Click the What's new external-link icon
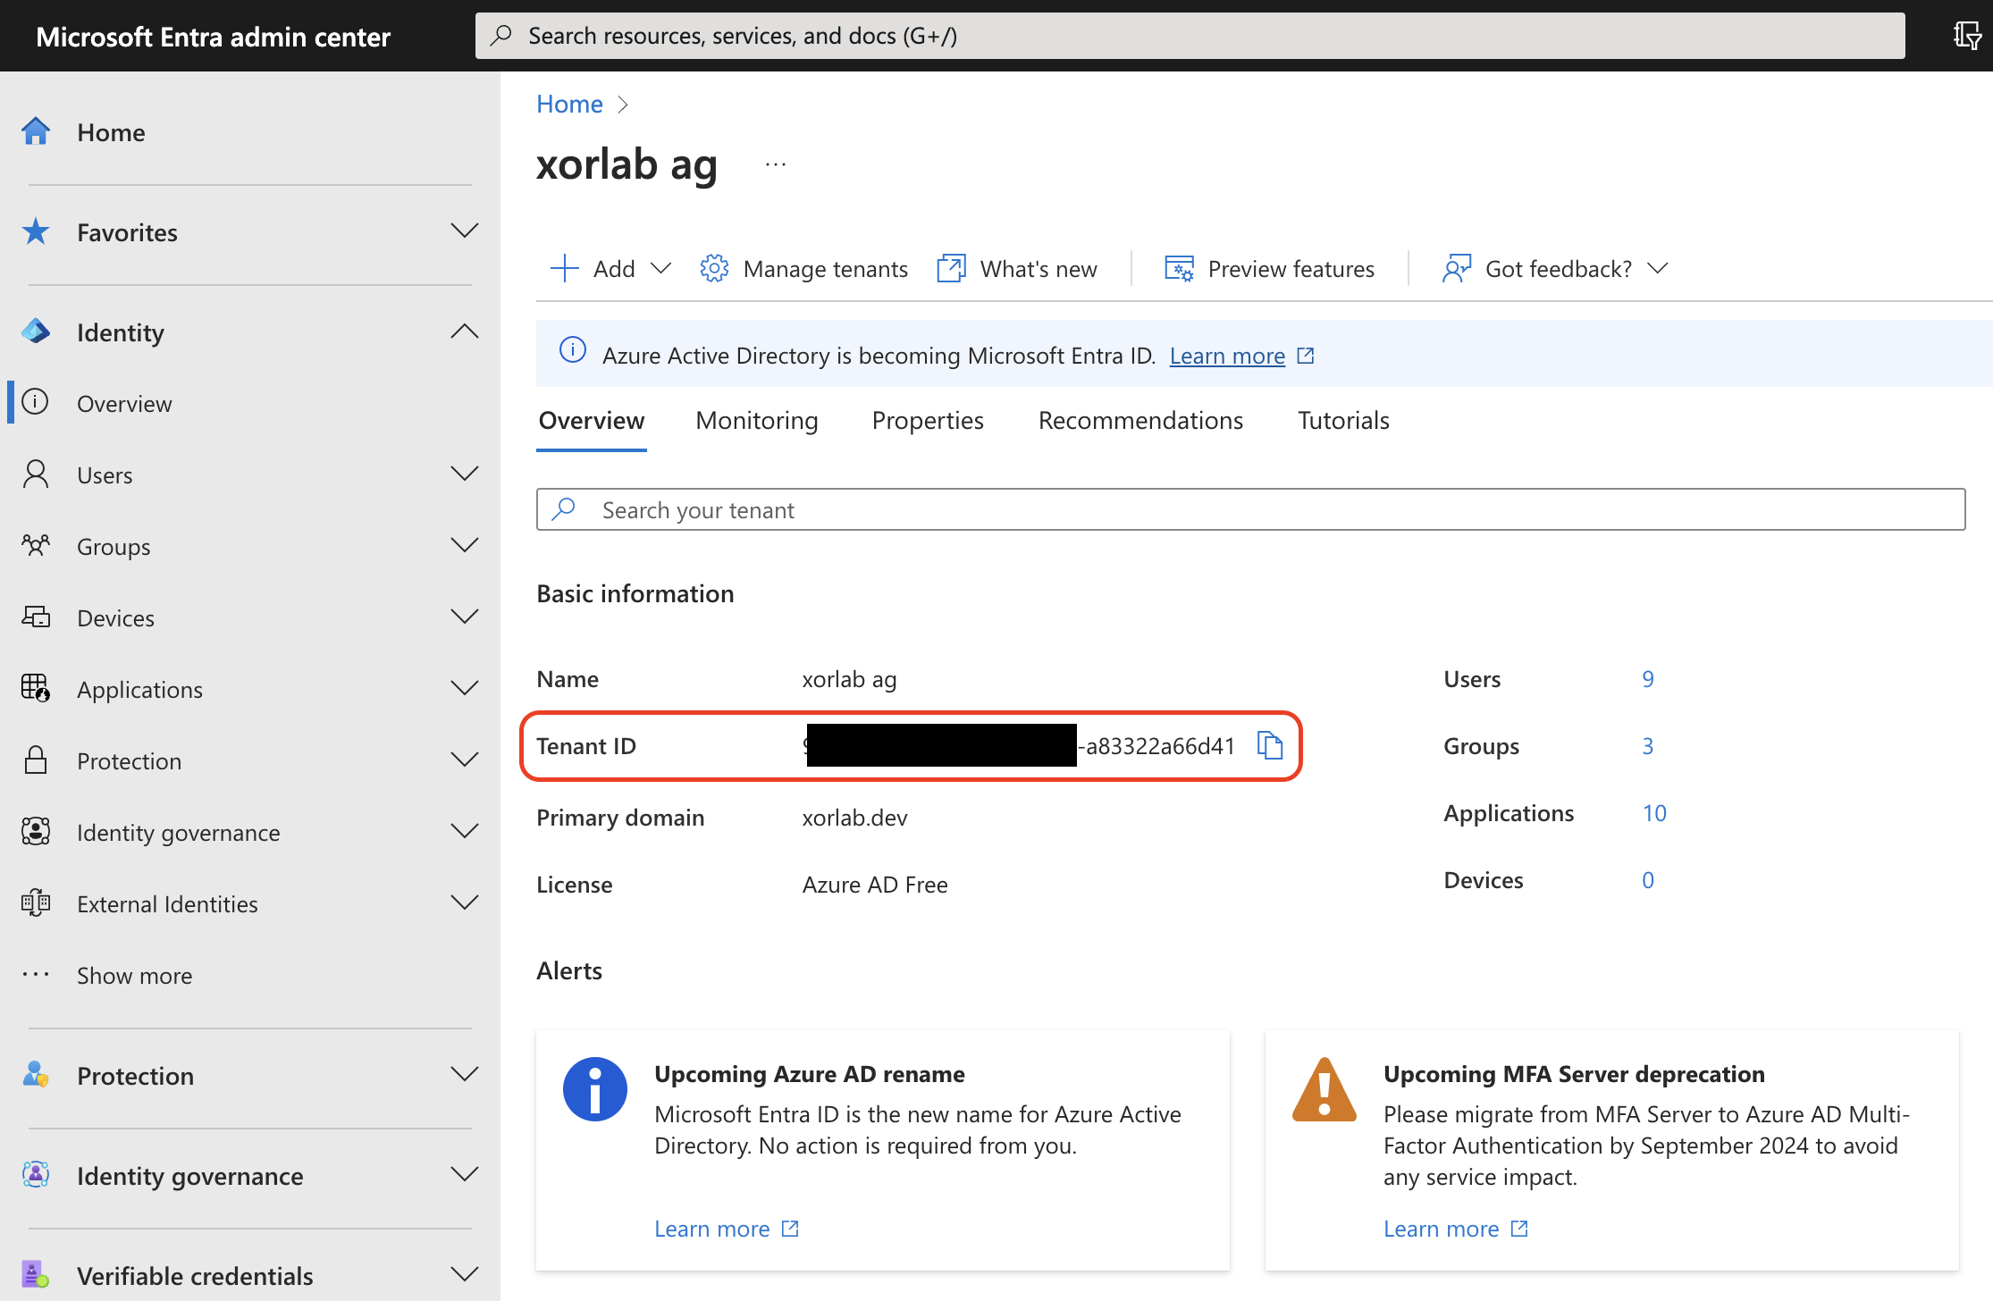 pyautogui.click(x=952, y=268)
